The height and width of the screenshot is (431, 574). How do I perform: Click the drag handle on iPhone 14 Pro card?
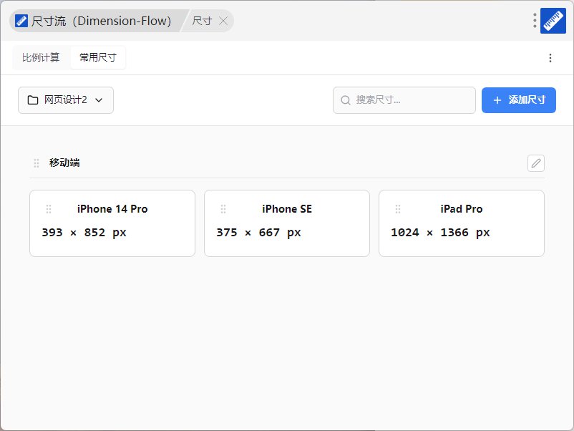(49, 209)
